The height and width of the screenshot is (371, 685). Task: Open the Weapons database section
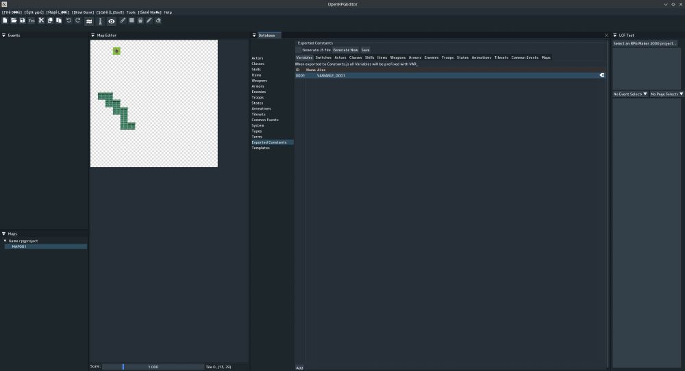(x=259, y=81)
